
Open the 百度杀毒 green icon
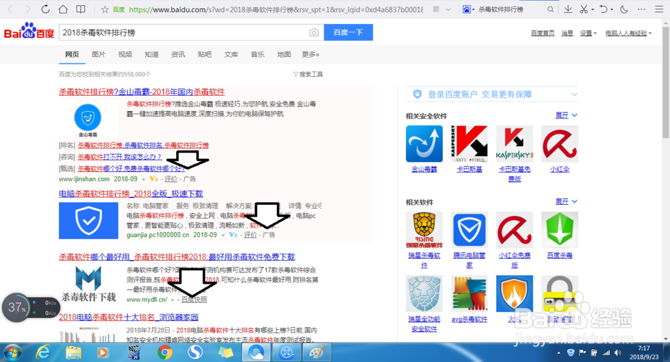[559, 230]
